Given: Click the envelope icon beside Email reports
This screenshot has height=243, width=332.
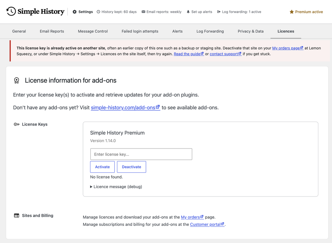Looking at the screenshot, I should (x=143, y=12).
